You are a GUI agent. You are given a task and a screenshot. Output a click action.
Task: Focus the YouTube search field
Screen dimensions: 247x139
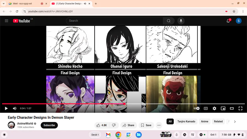point(114,21)
